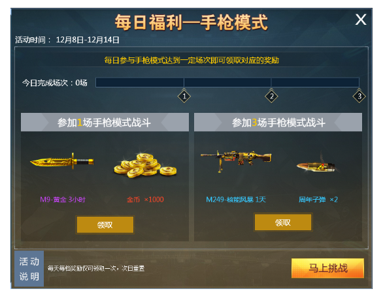
Task: Click the 活动说明 info box
Action: (29, 269)
